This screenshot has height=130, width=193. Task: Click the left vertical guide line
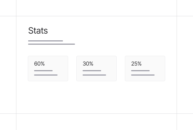pos(16,65)
